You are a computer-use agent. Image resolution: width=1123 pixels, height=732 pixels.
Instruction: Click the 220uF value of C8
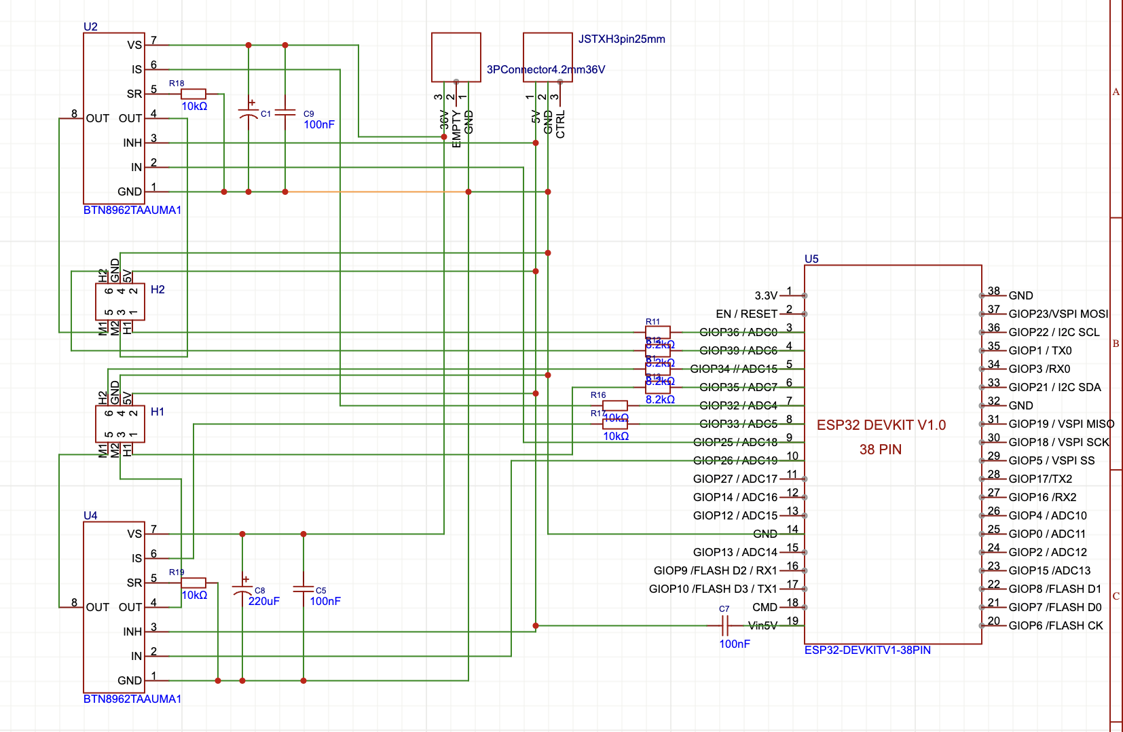[264, 601]
